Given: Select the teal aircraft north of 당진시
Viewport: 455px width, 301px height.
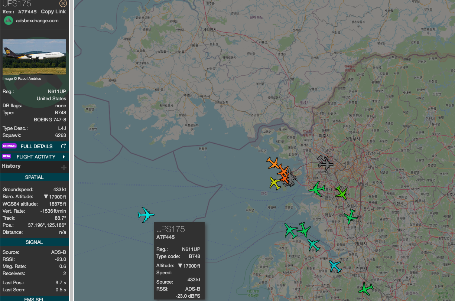Looking at the screenshot, I should click(x=314, y=244).
